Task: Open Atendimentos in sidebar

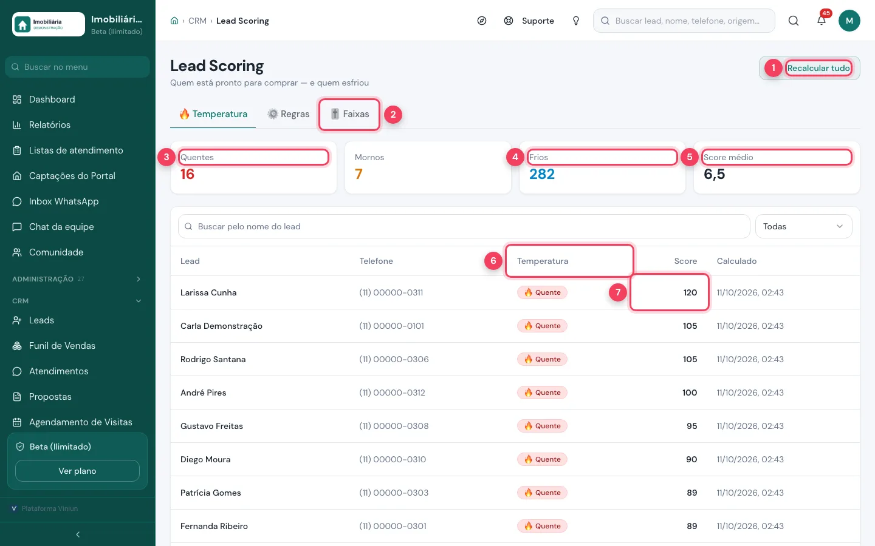Action: (x=78, y=371)
